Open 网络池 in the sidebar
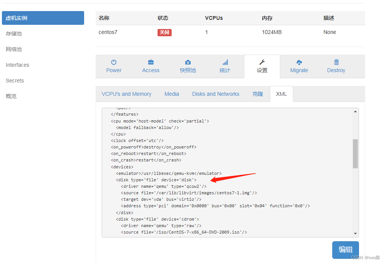385x263 pixels. coord(14,49)
